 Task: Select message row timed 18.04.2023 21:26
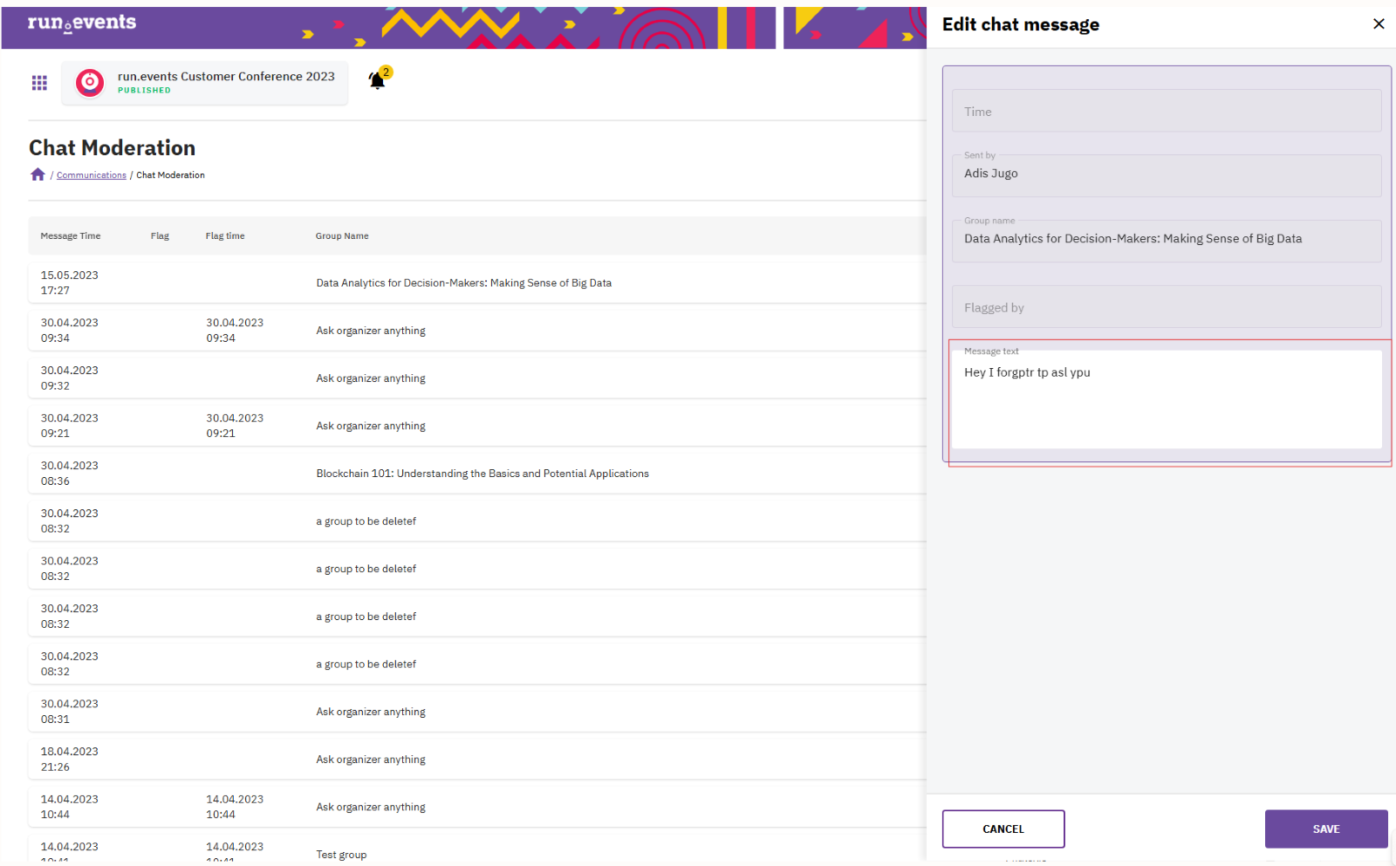[x=477, y=759]
